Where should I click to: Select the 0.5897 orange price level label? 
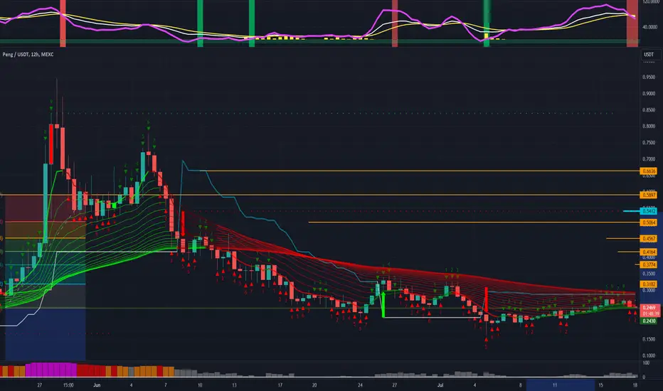[x=648, y=195]
